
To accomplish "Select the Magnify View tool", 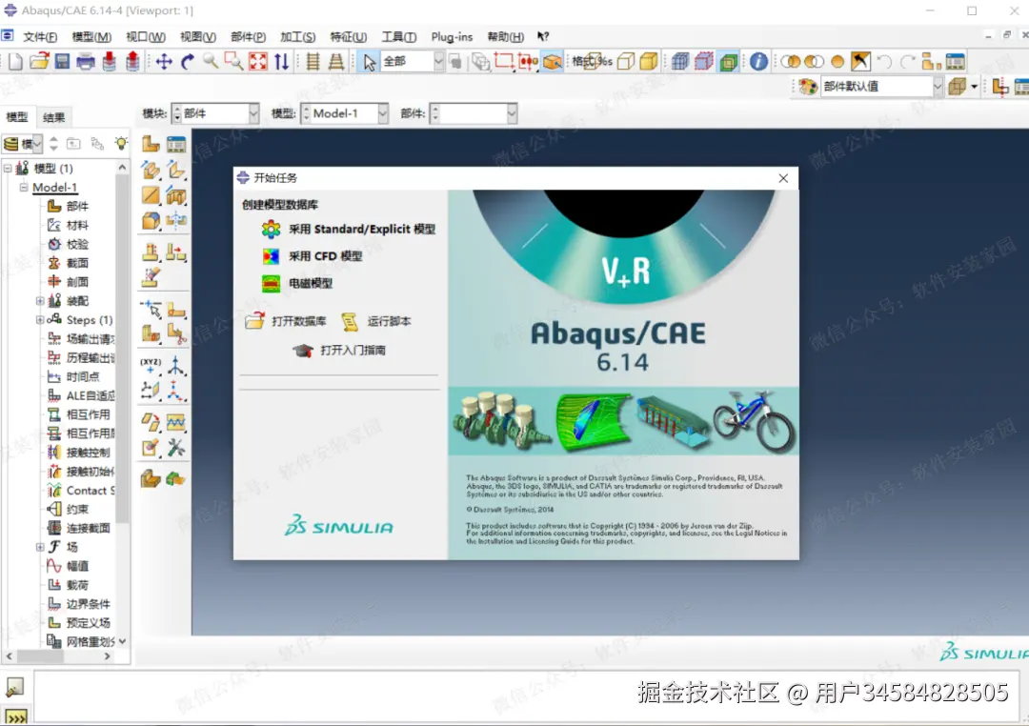I will pyautogui.click(x=211, y=62).
